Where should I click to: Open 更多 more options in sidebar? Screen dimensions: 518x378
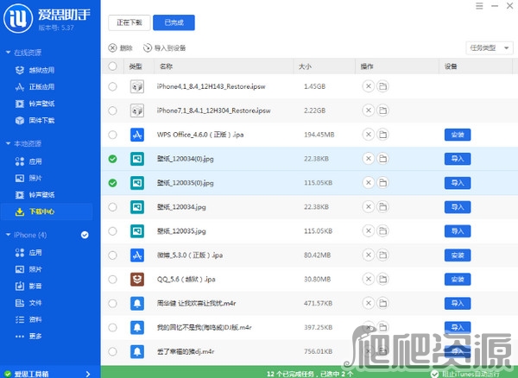pyautogui.click(x=28, y=337)
